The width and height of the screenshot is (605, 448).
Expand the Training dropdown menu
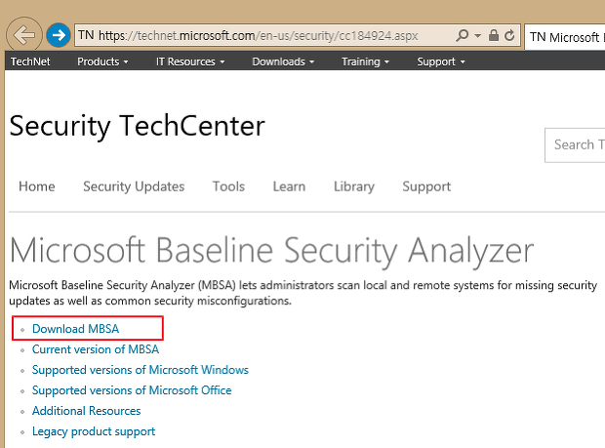click(365, 61)
